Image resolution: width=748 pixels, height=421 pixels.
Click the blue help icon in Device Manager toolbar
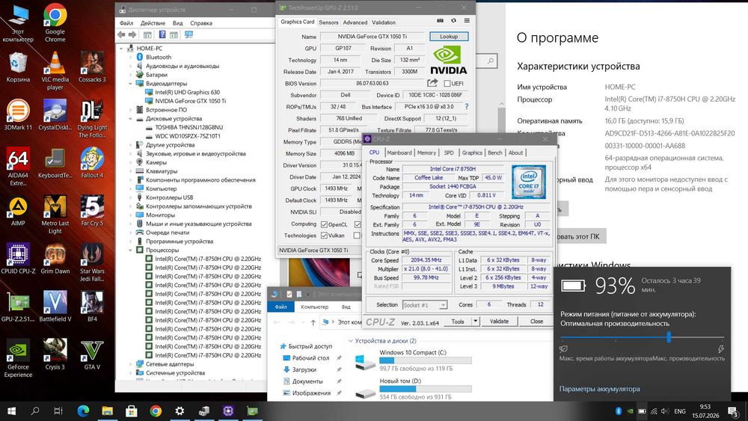pyautogui.click(x=162, y=34)
